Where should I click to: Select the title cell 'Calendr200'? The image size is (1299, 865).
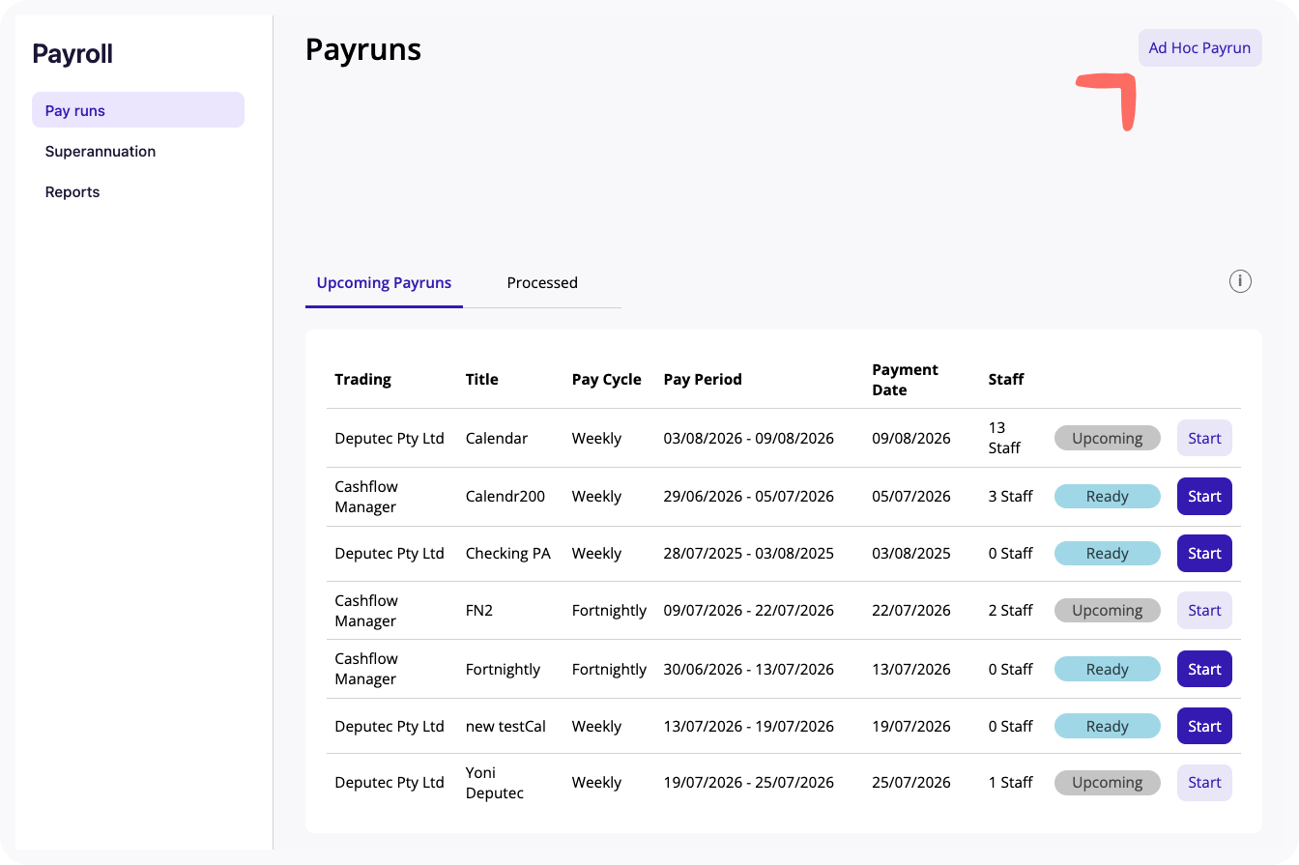[505, 496]
